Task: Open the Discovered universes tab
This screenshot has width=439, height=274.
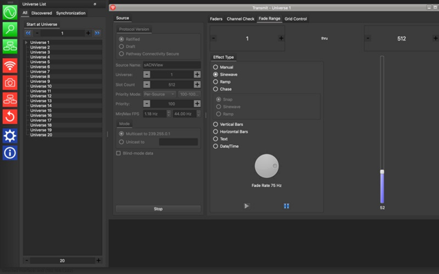Action: point(41,13)
